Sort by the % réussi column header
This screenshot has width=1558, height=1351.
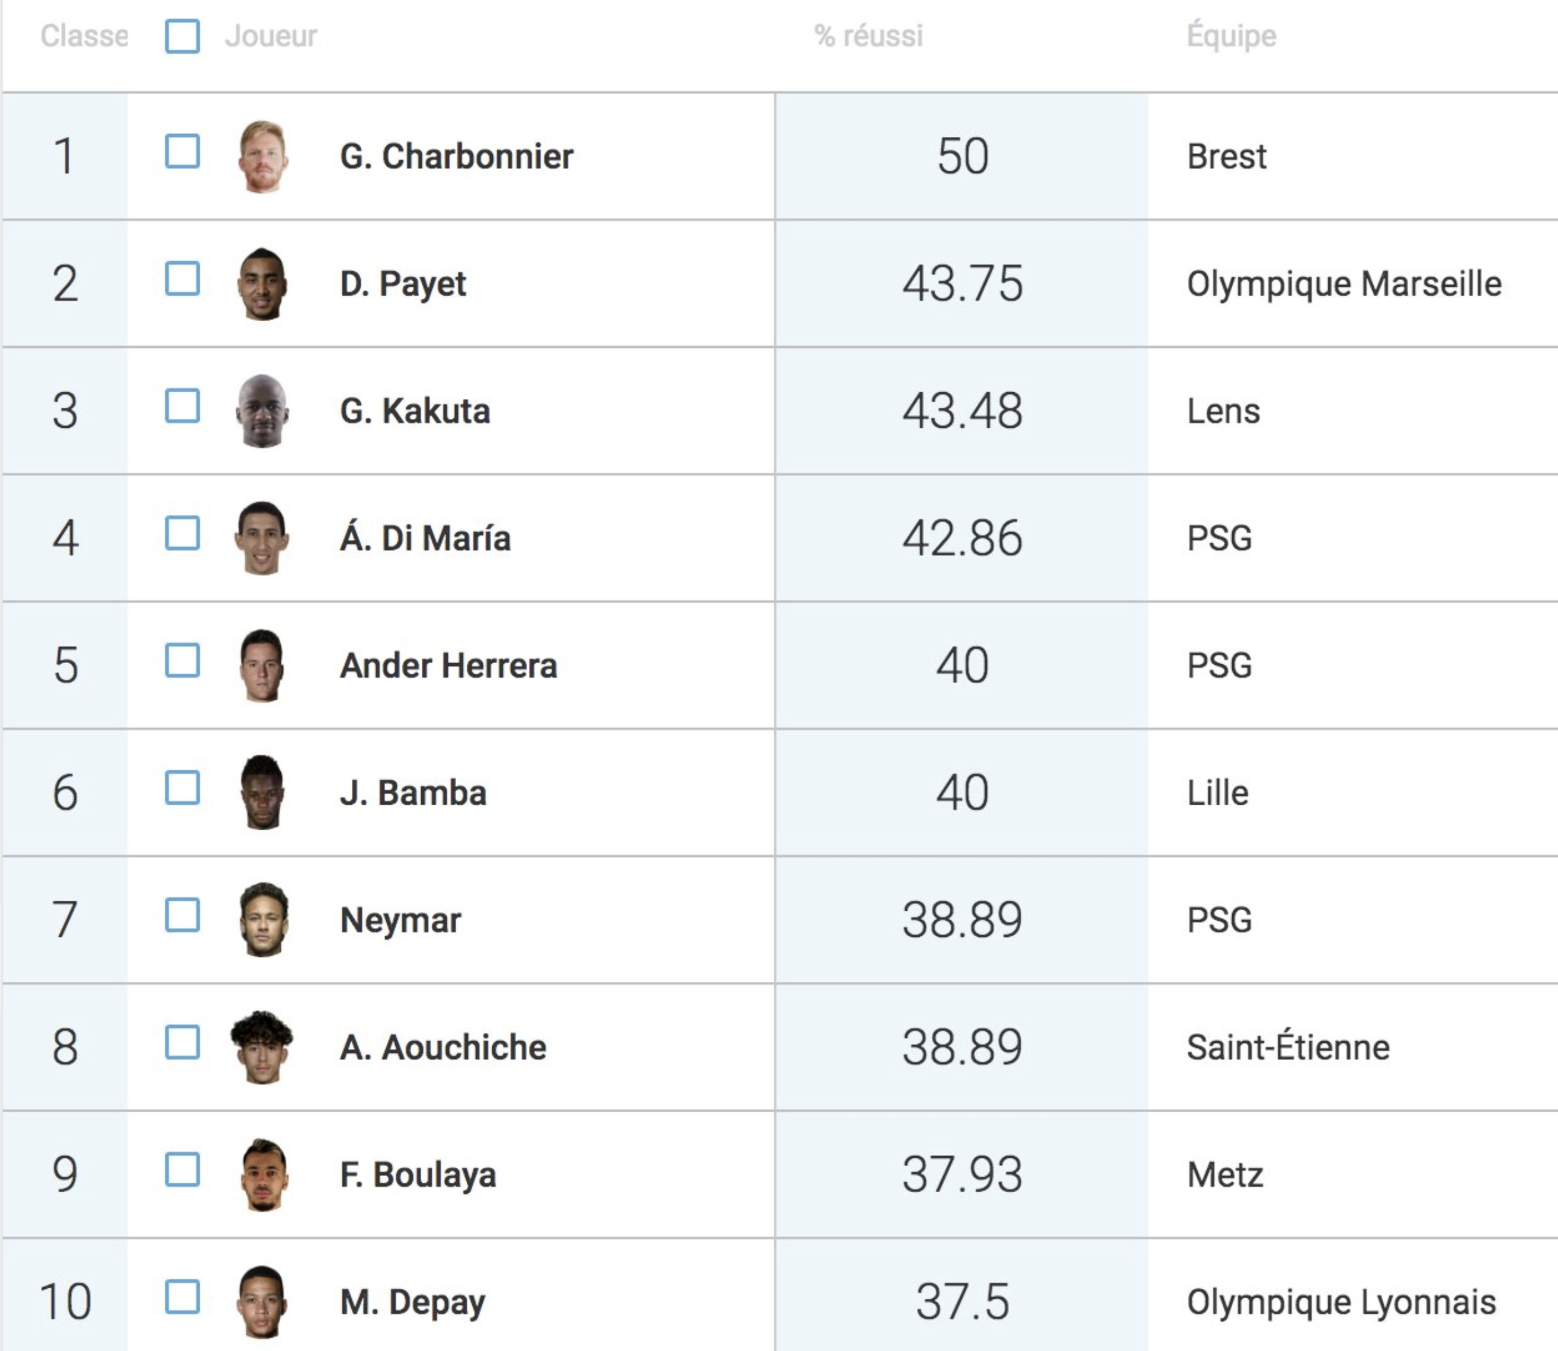868,36
